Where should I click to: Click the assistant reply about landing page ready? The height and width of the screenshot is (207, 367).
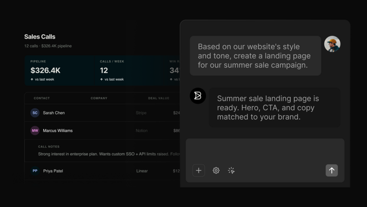point(275,108)
